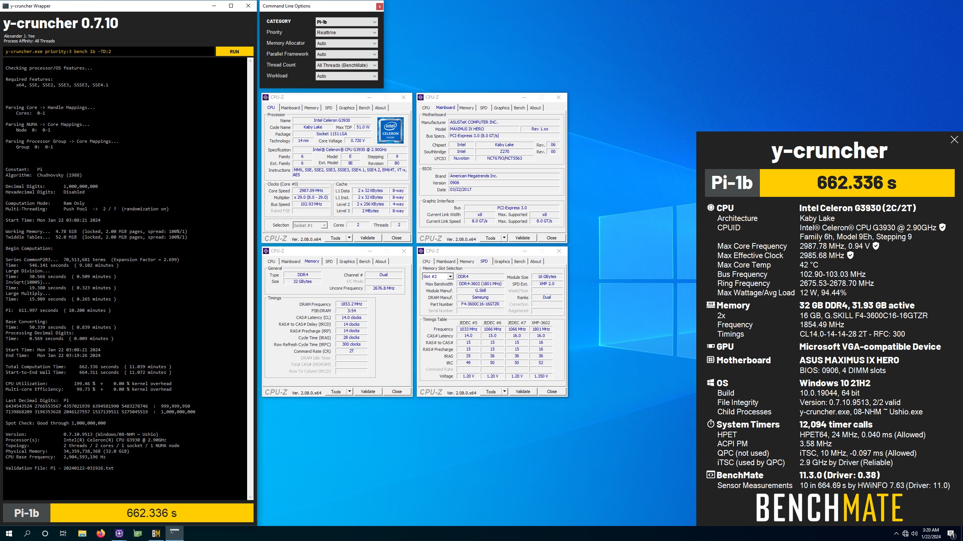Click y-cruncher Wrapper title bar icon

5,6
